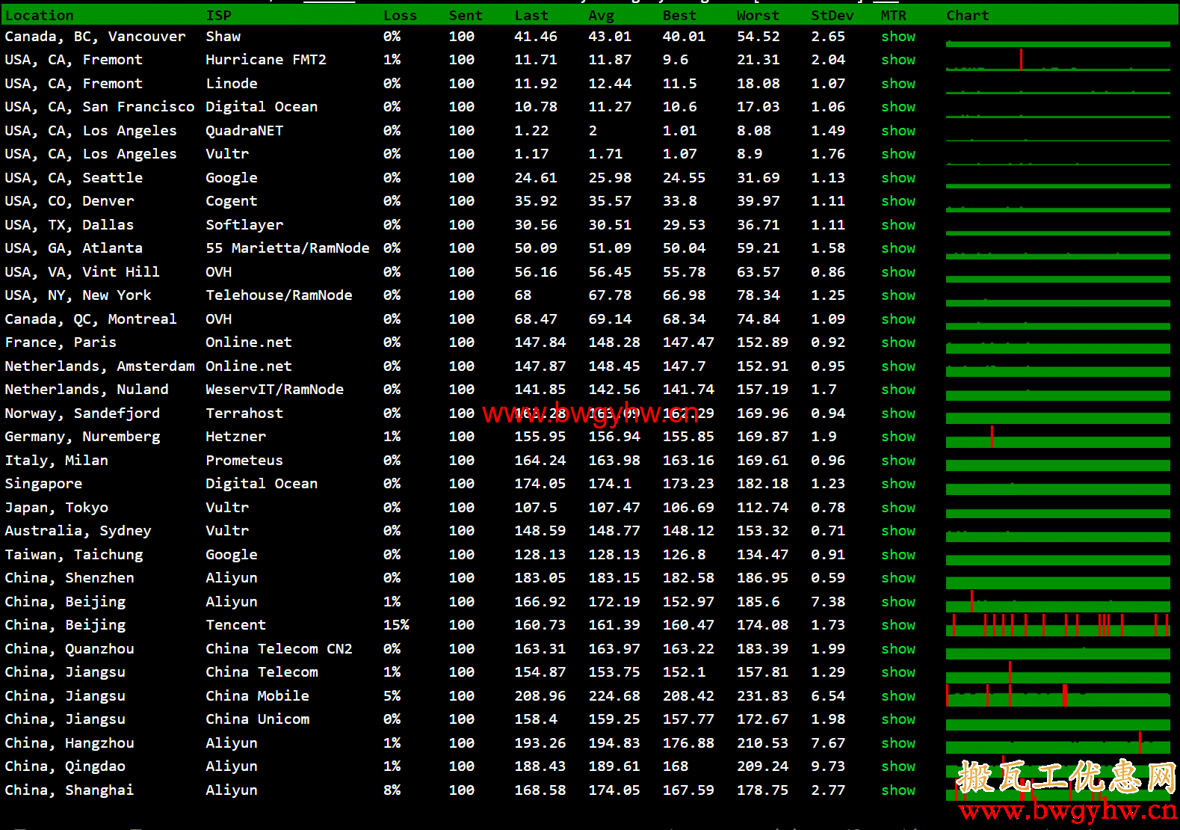Click the ISP column header
The height and width of the screenshot is (830, 1180).
point(218,16)
